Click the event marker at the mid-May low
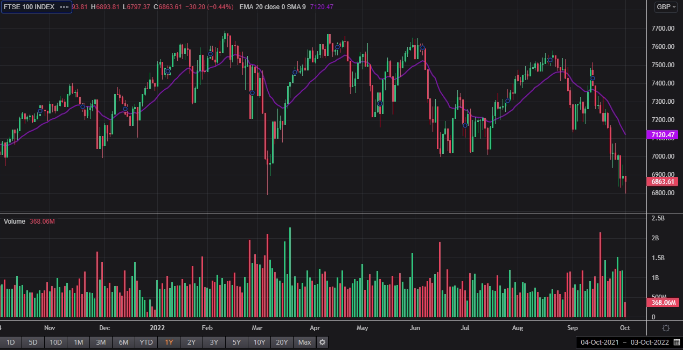Screen dimensions: 683x350 [x=380, y=103]
